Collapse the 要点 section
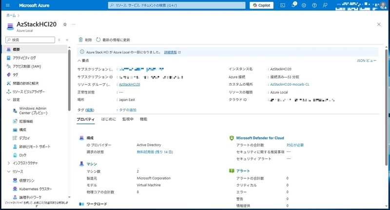 83,60
